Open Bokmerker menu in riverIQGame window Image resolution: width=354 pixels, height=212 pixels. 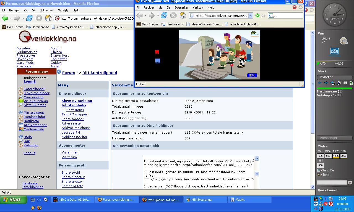tap(181, 7)
